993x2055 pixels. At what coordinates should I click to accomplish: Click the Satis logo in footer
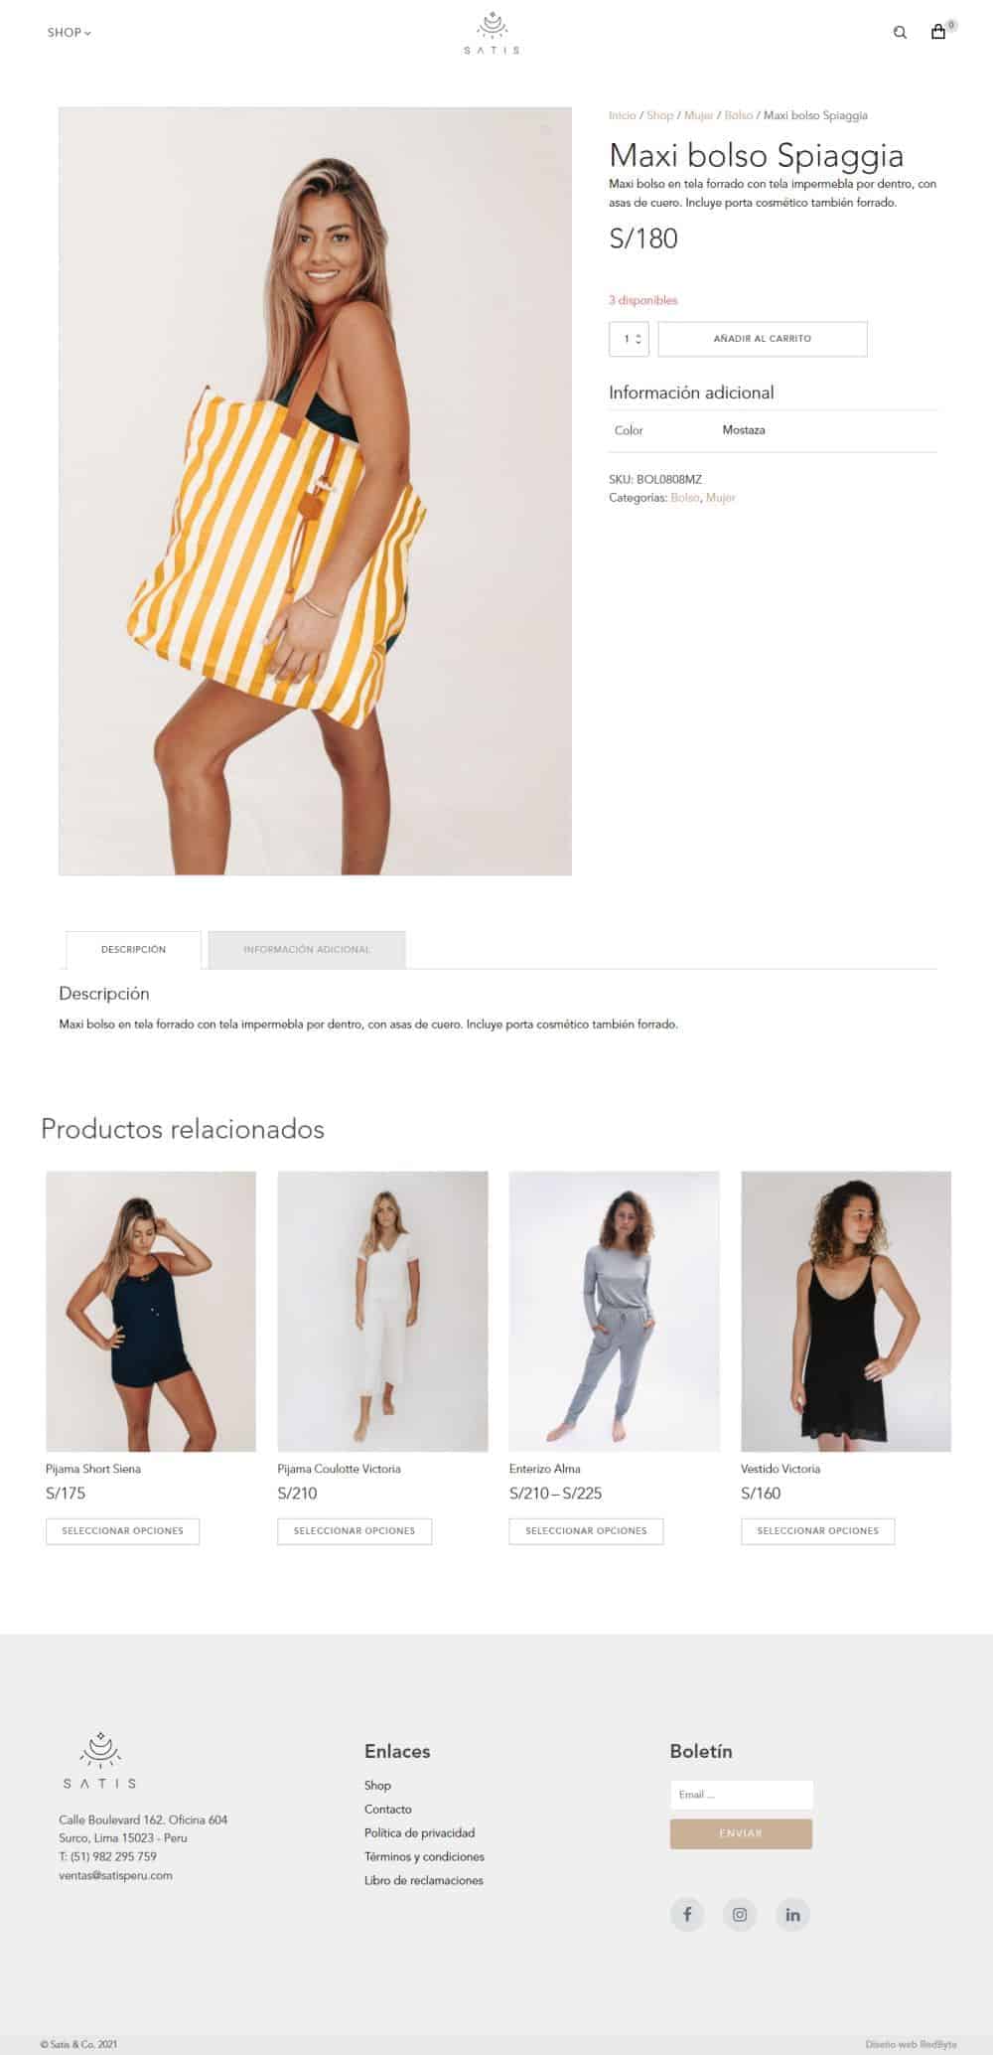pos(100,1760)
